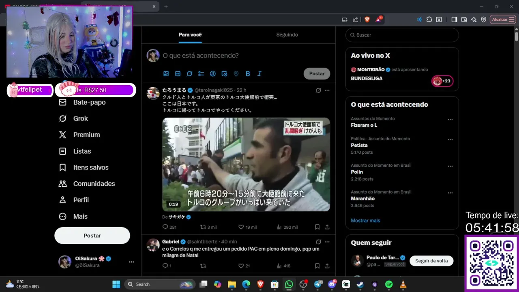Bookmark たろうまる's video post
Viewport: 519px width, 292px height.
tap(317, 227)
